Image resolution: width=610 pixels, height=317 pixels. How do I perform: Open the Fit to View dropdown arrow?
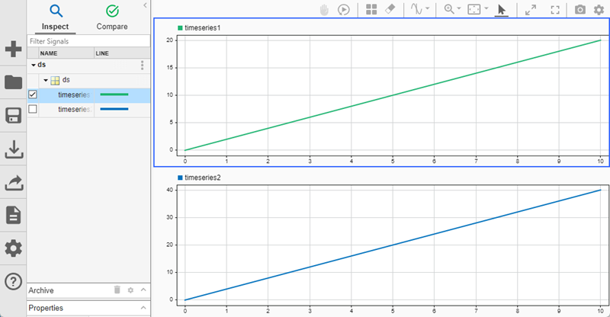[x=486, y=8]
